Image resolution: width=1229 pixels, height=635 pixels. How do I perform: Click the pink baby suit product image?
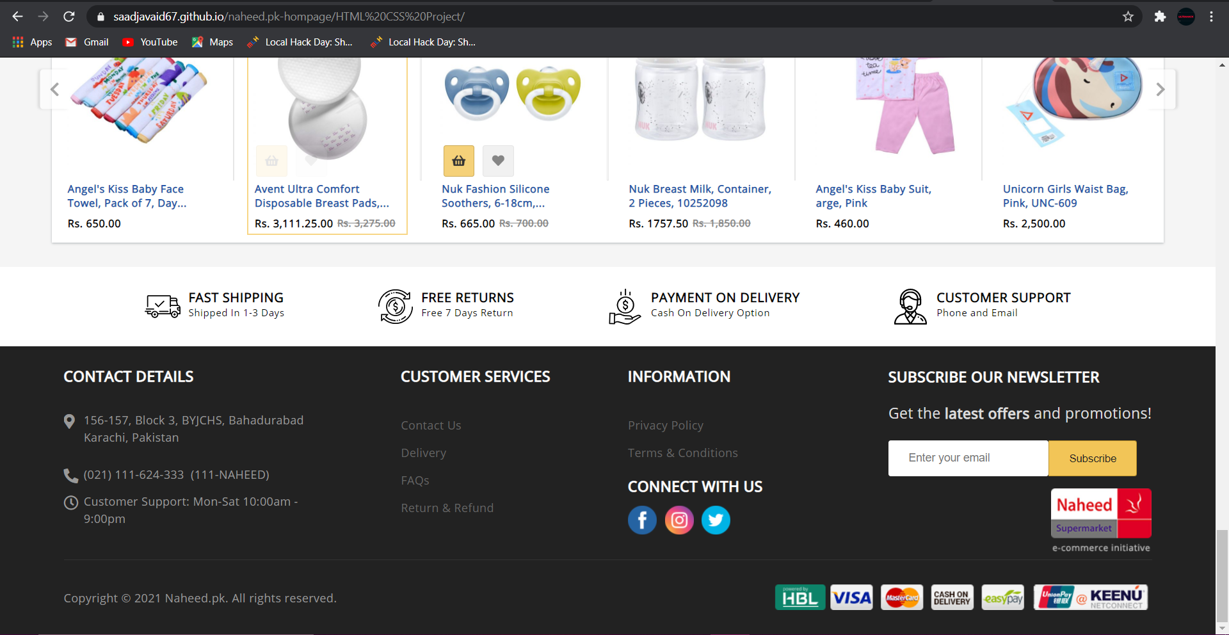point(906,106)
